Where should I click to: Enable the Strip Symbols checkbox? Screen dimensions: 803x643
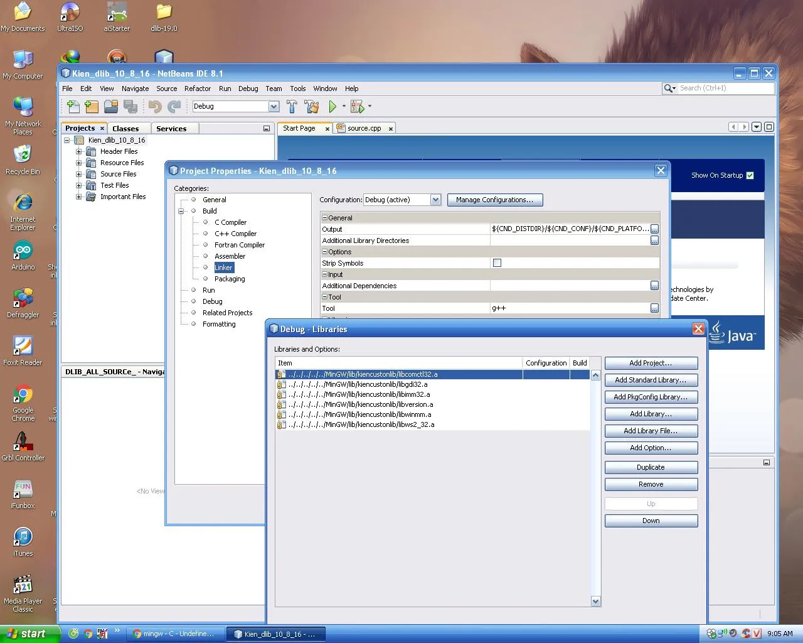(497, 263)
